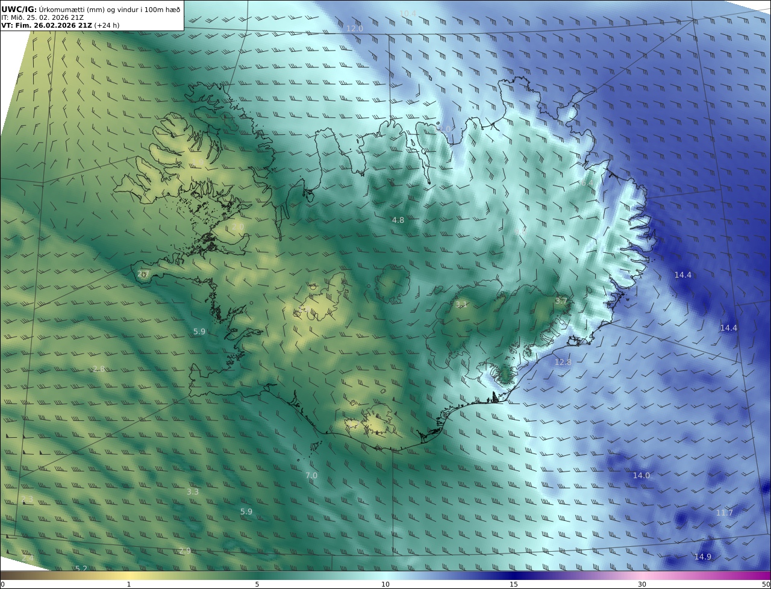
Task: Click the 2.0 value label in Breiðafjörður
Action: [x=238, y=228]
